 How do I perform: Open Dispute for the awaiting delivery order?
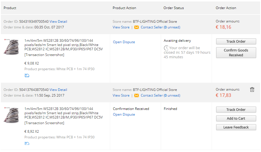124,42
